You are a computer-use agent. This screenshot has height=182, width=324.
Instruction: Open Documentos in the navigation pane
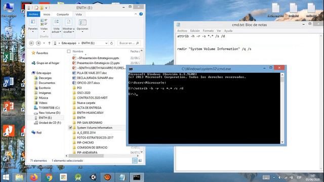click(x=47, y=83)
